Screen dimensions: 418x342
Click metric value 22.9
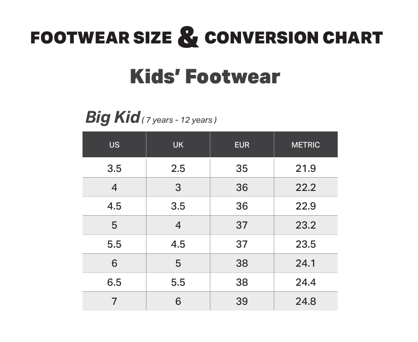click(306, 206)
